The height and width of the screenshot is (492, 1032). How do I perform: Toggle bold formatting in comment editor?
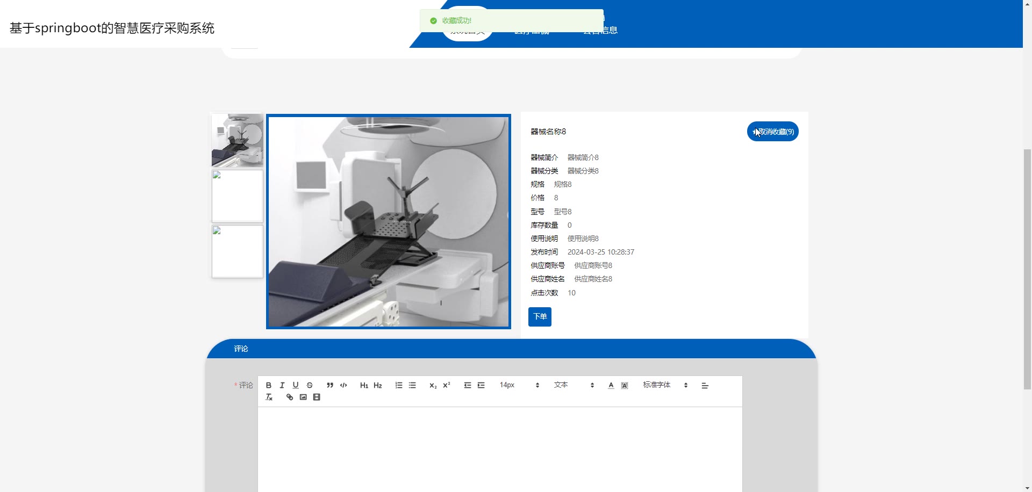coord(269,385)
